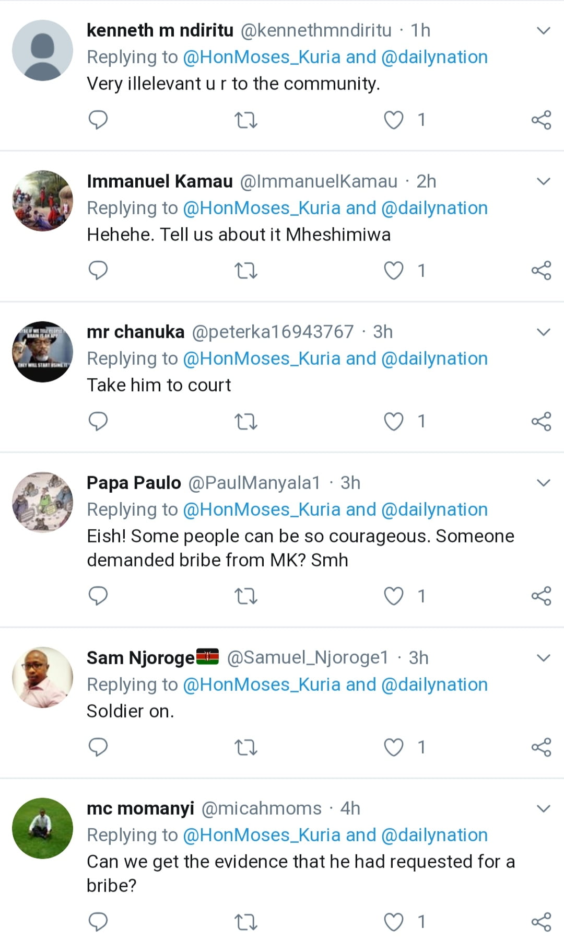This screenshot has width=564, height=951.
Task: View mc momanyi's profile picture
Action: pos(42,828)
